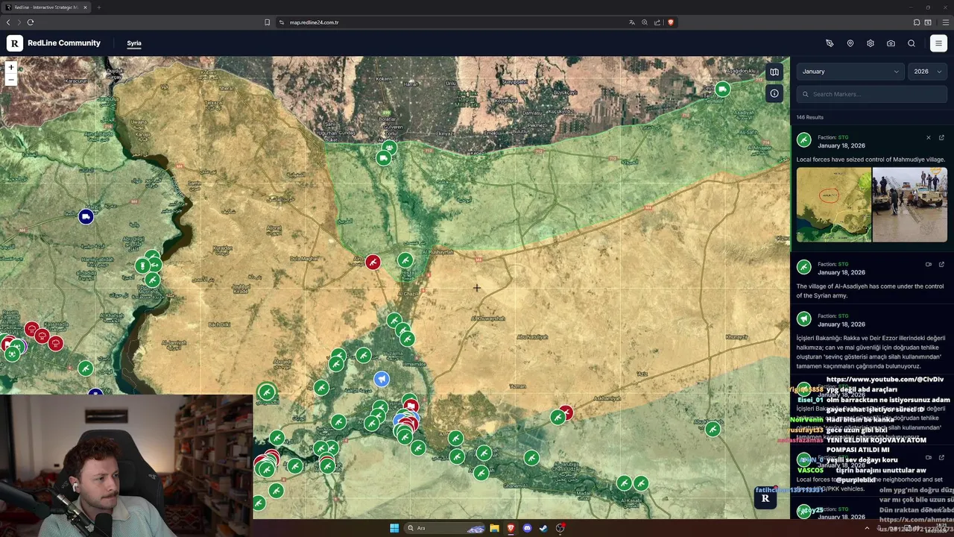
Task: Open browser main menu
Action: [x=945, y=22]
